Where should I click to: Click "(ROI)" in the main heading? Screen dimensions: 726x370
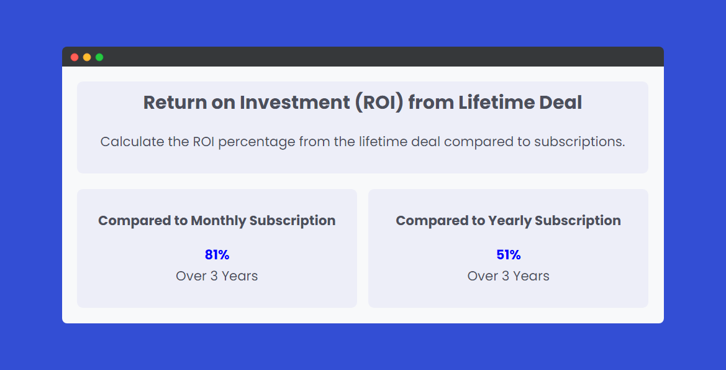click(379, 103)
